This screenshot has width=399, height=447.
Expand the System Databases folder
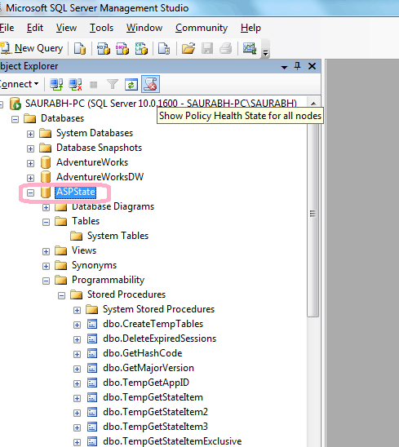30,134
